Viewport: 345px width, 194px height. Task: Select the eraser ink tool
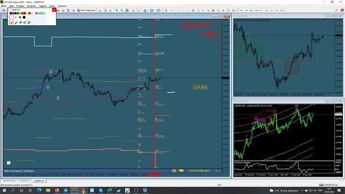tap(25, 23)
